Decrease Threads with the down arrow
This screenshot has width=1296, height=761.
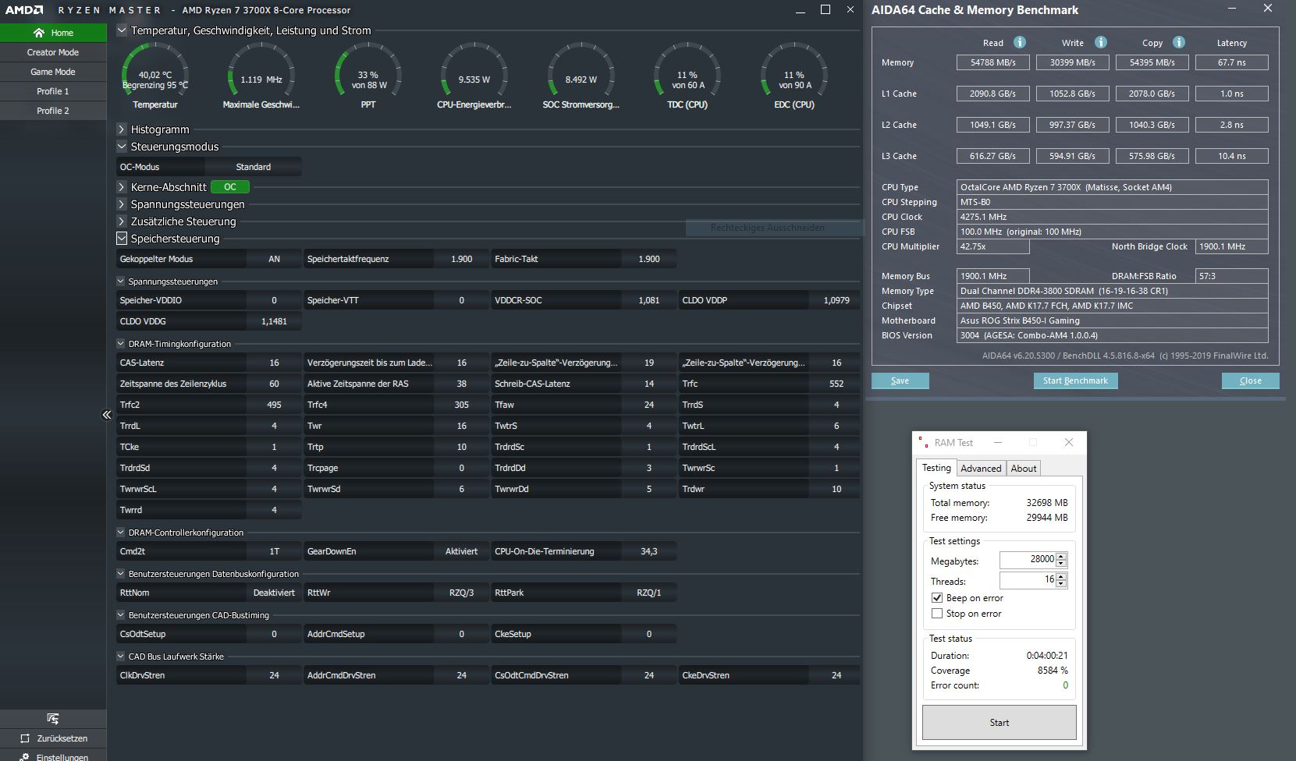1061,584
